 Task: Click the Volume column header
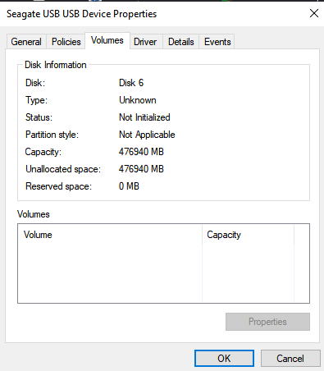(x=110, y=235)
